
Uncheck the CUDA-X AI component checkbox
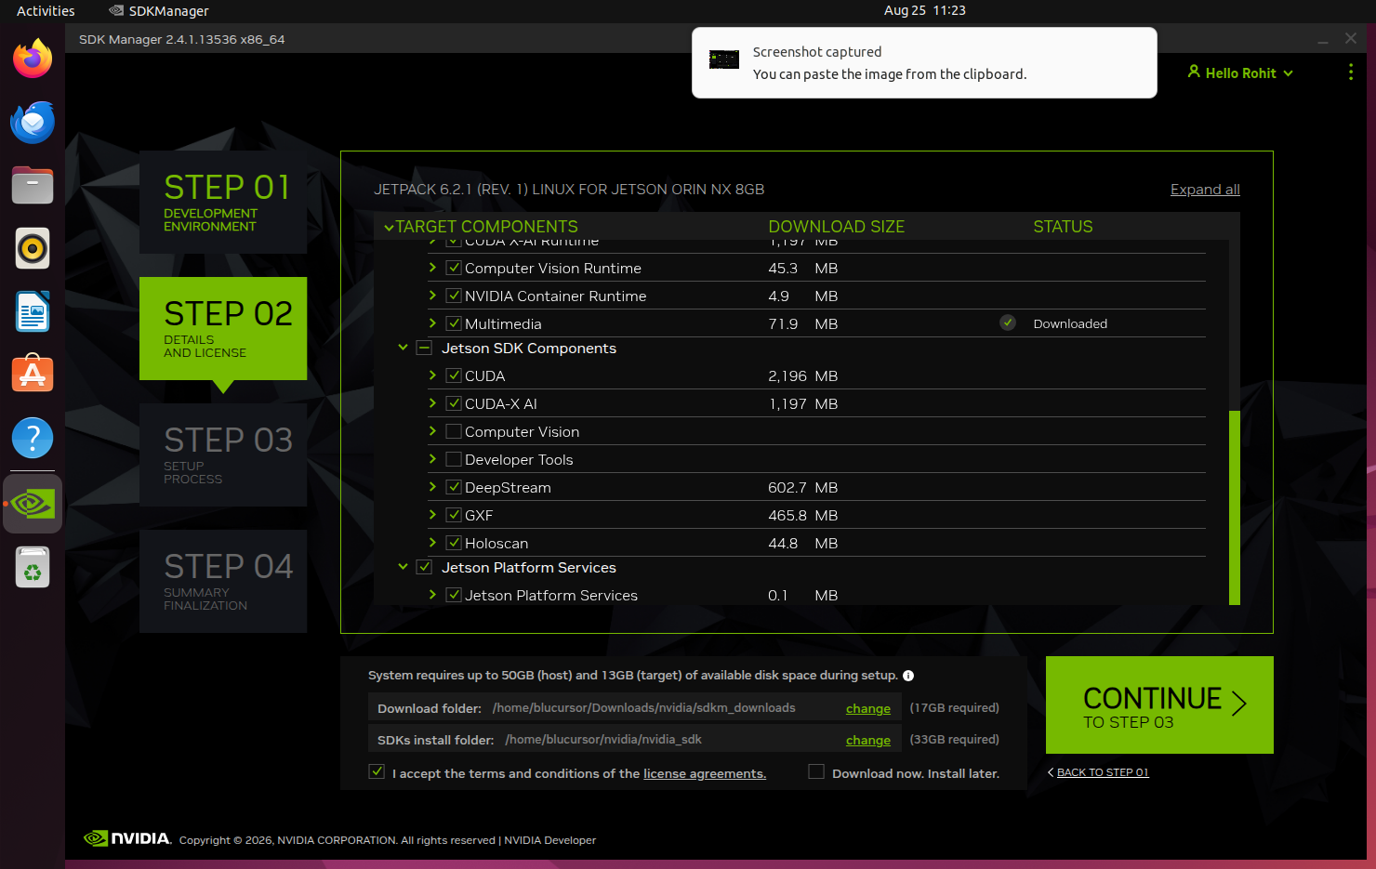click(454, 403)
